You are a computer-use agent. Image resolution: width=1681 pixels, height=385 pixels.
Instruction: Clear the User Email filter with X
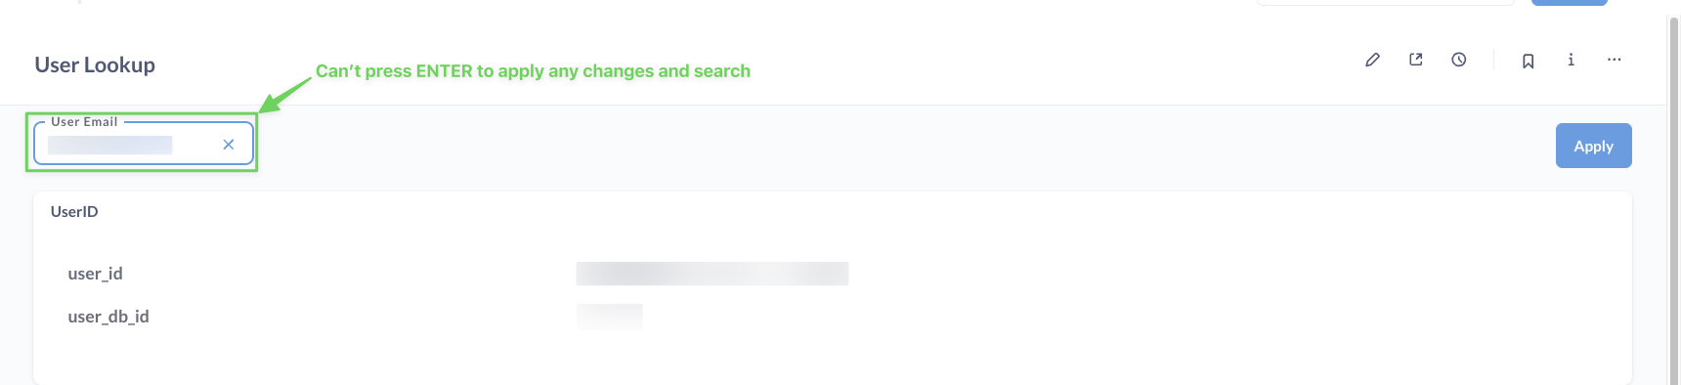(x=228, y=145)
